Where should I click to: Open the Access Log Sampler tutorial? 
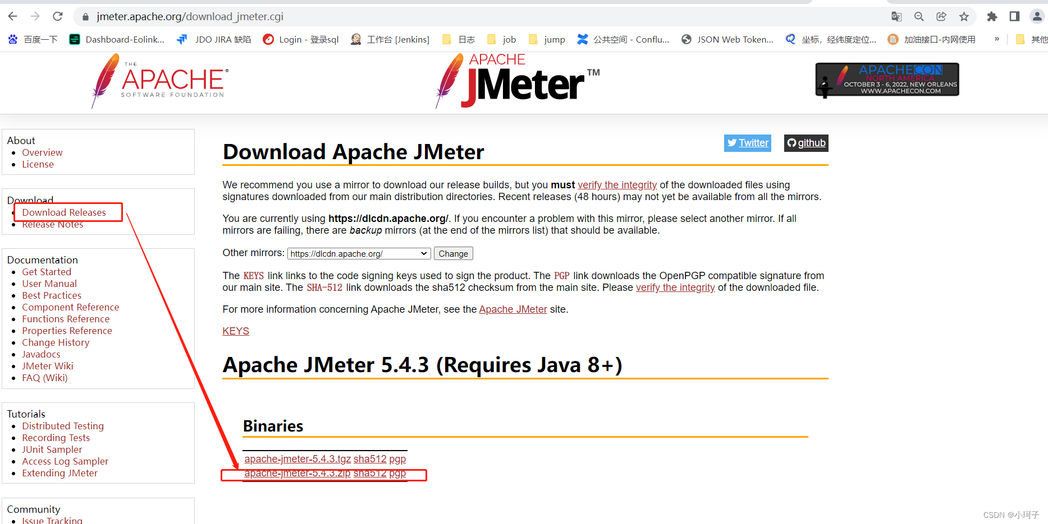65,461
